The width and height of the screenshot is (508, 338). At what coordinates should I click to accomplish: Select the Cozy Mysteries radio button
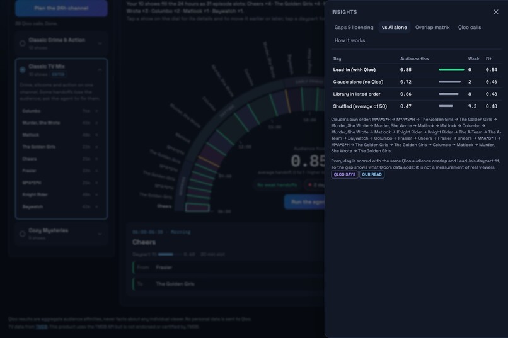pyautogui.click(x=22, y=234)
